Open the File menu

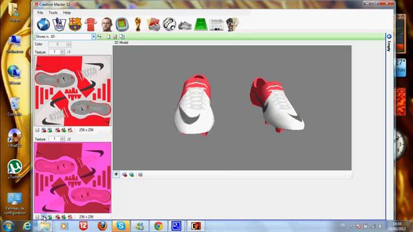(40, 12)
